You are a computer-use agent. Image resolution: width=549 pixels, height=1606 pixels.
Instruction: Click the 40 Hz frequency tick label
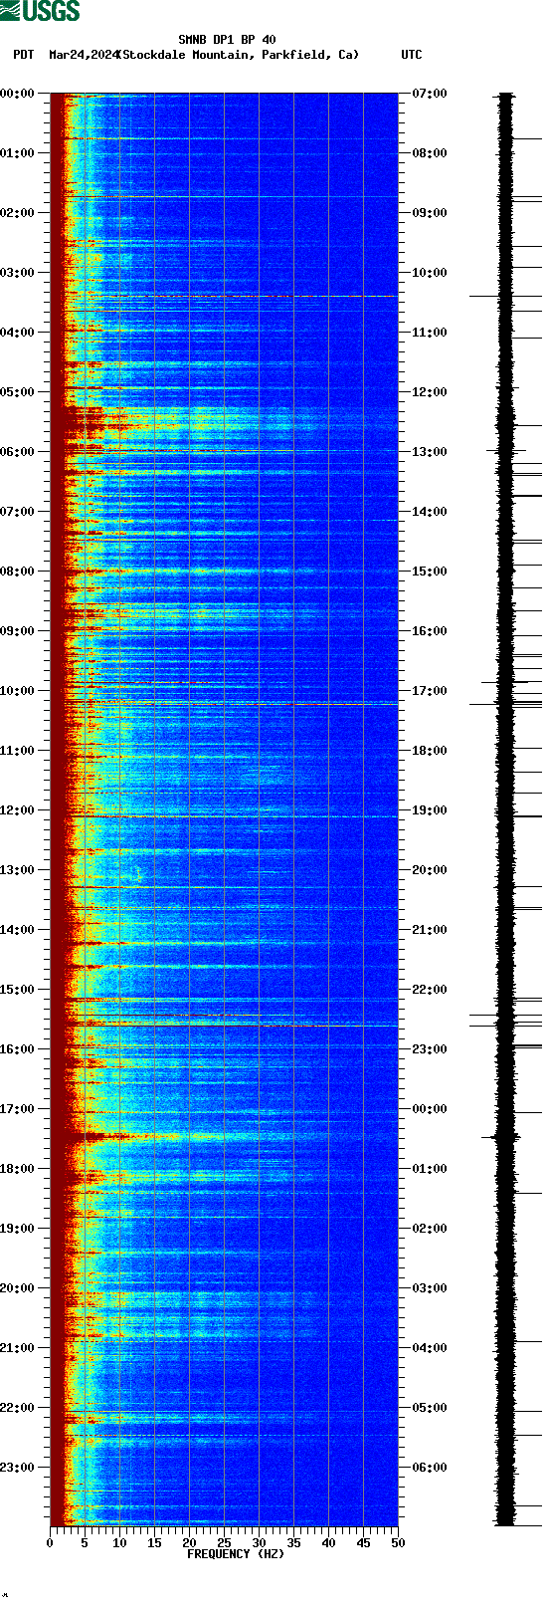click(x=328, y=1543)
